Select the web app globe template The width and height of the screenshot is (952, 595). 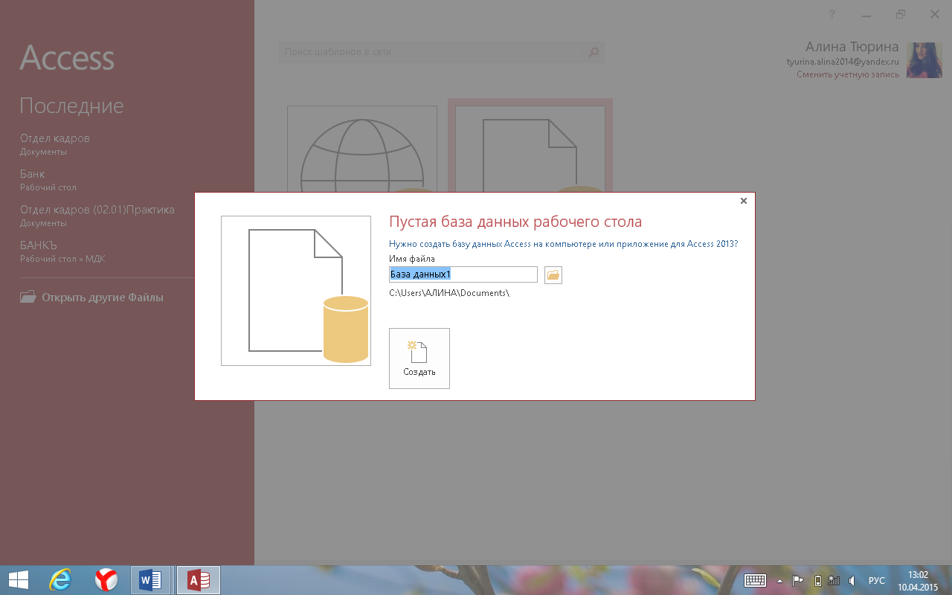click(x=362, y=149)
